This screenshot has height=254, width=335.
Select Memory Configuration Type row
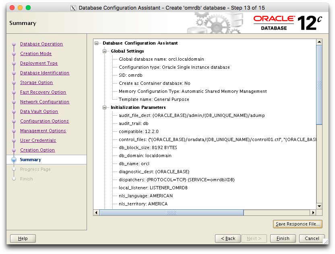click(193, 92)
